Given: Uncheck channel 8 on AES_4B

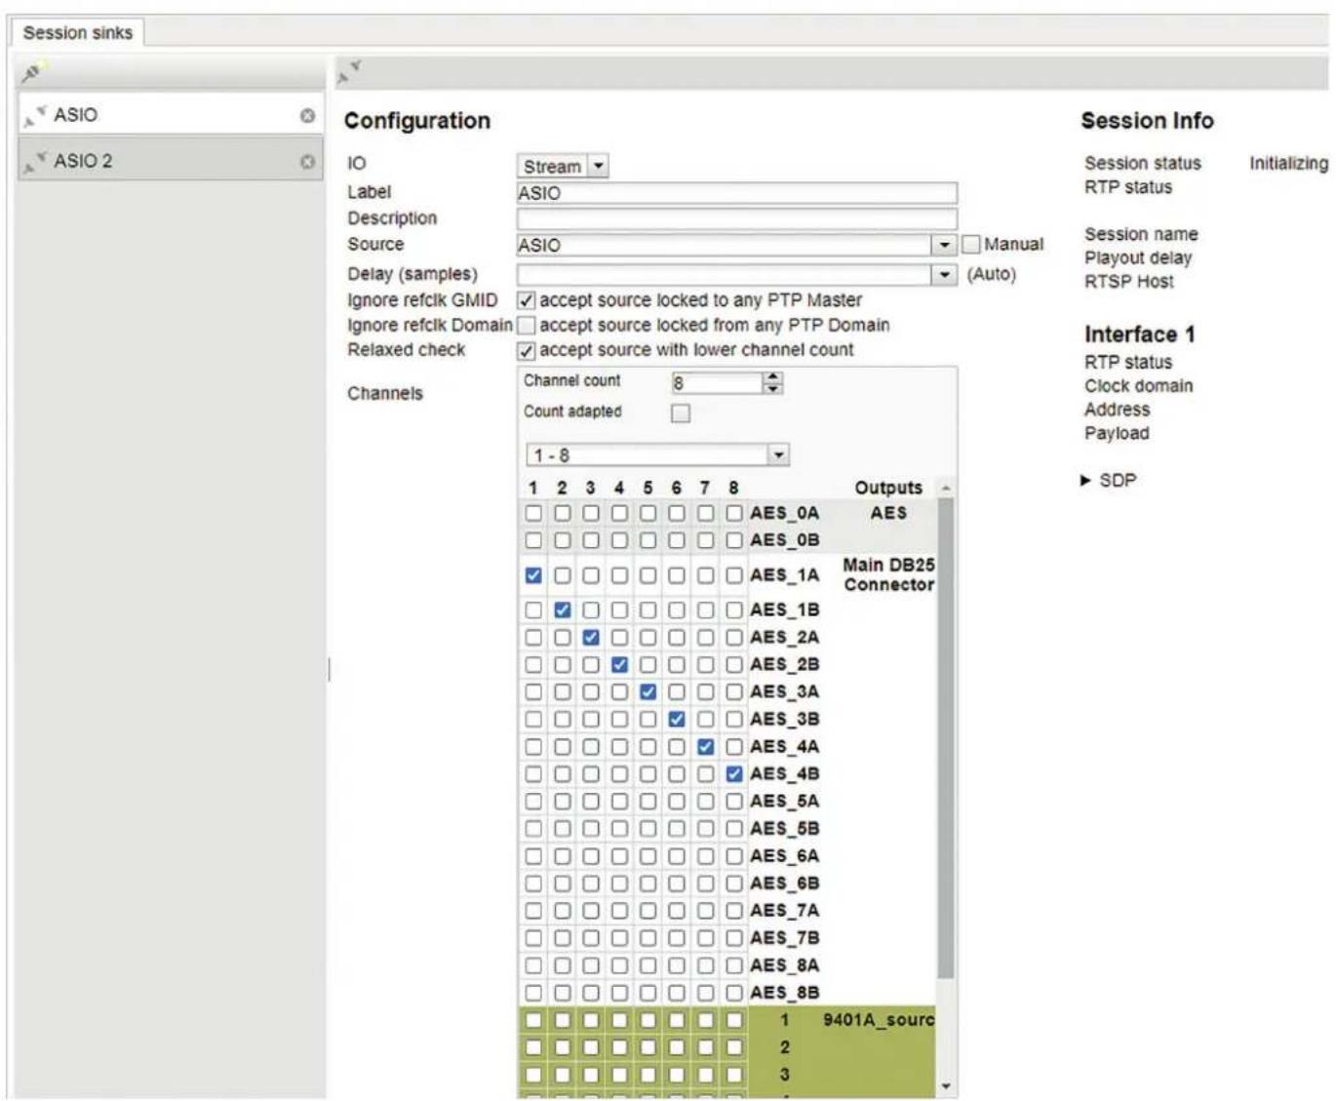Looking at the screenshot, I should click(734, 774).
